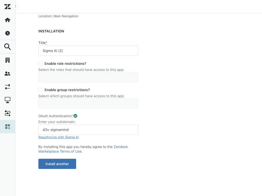Open the recently viewed clock icon
Screen dimensions: 262x196
tap(7, 33)
